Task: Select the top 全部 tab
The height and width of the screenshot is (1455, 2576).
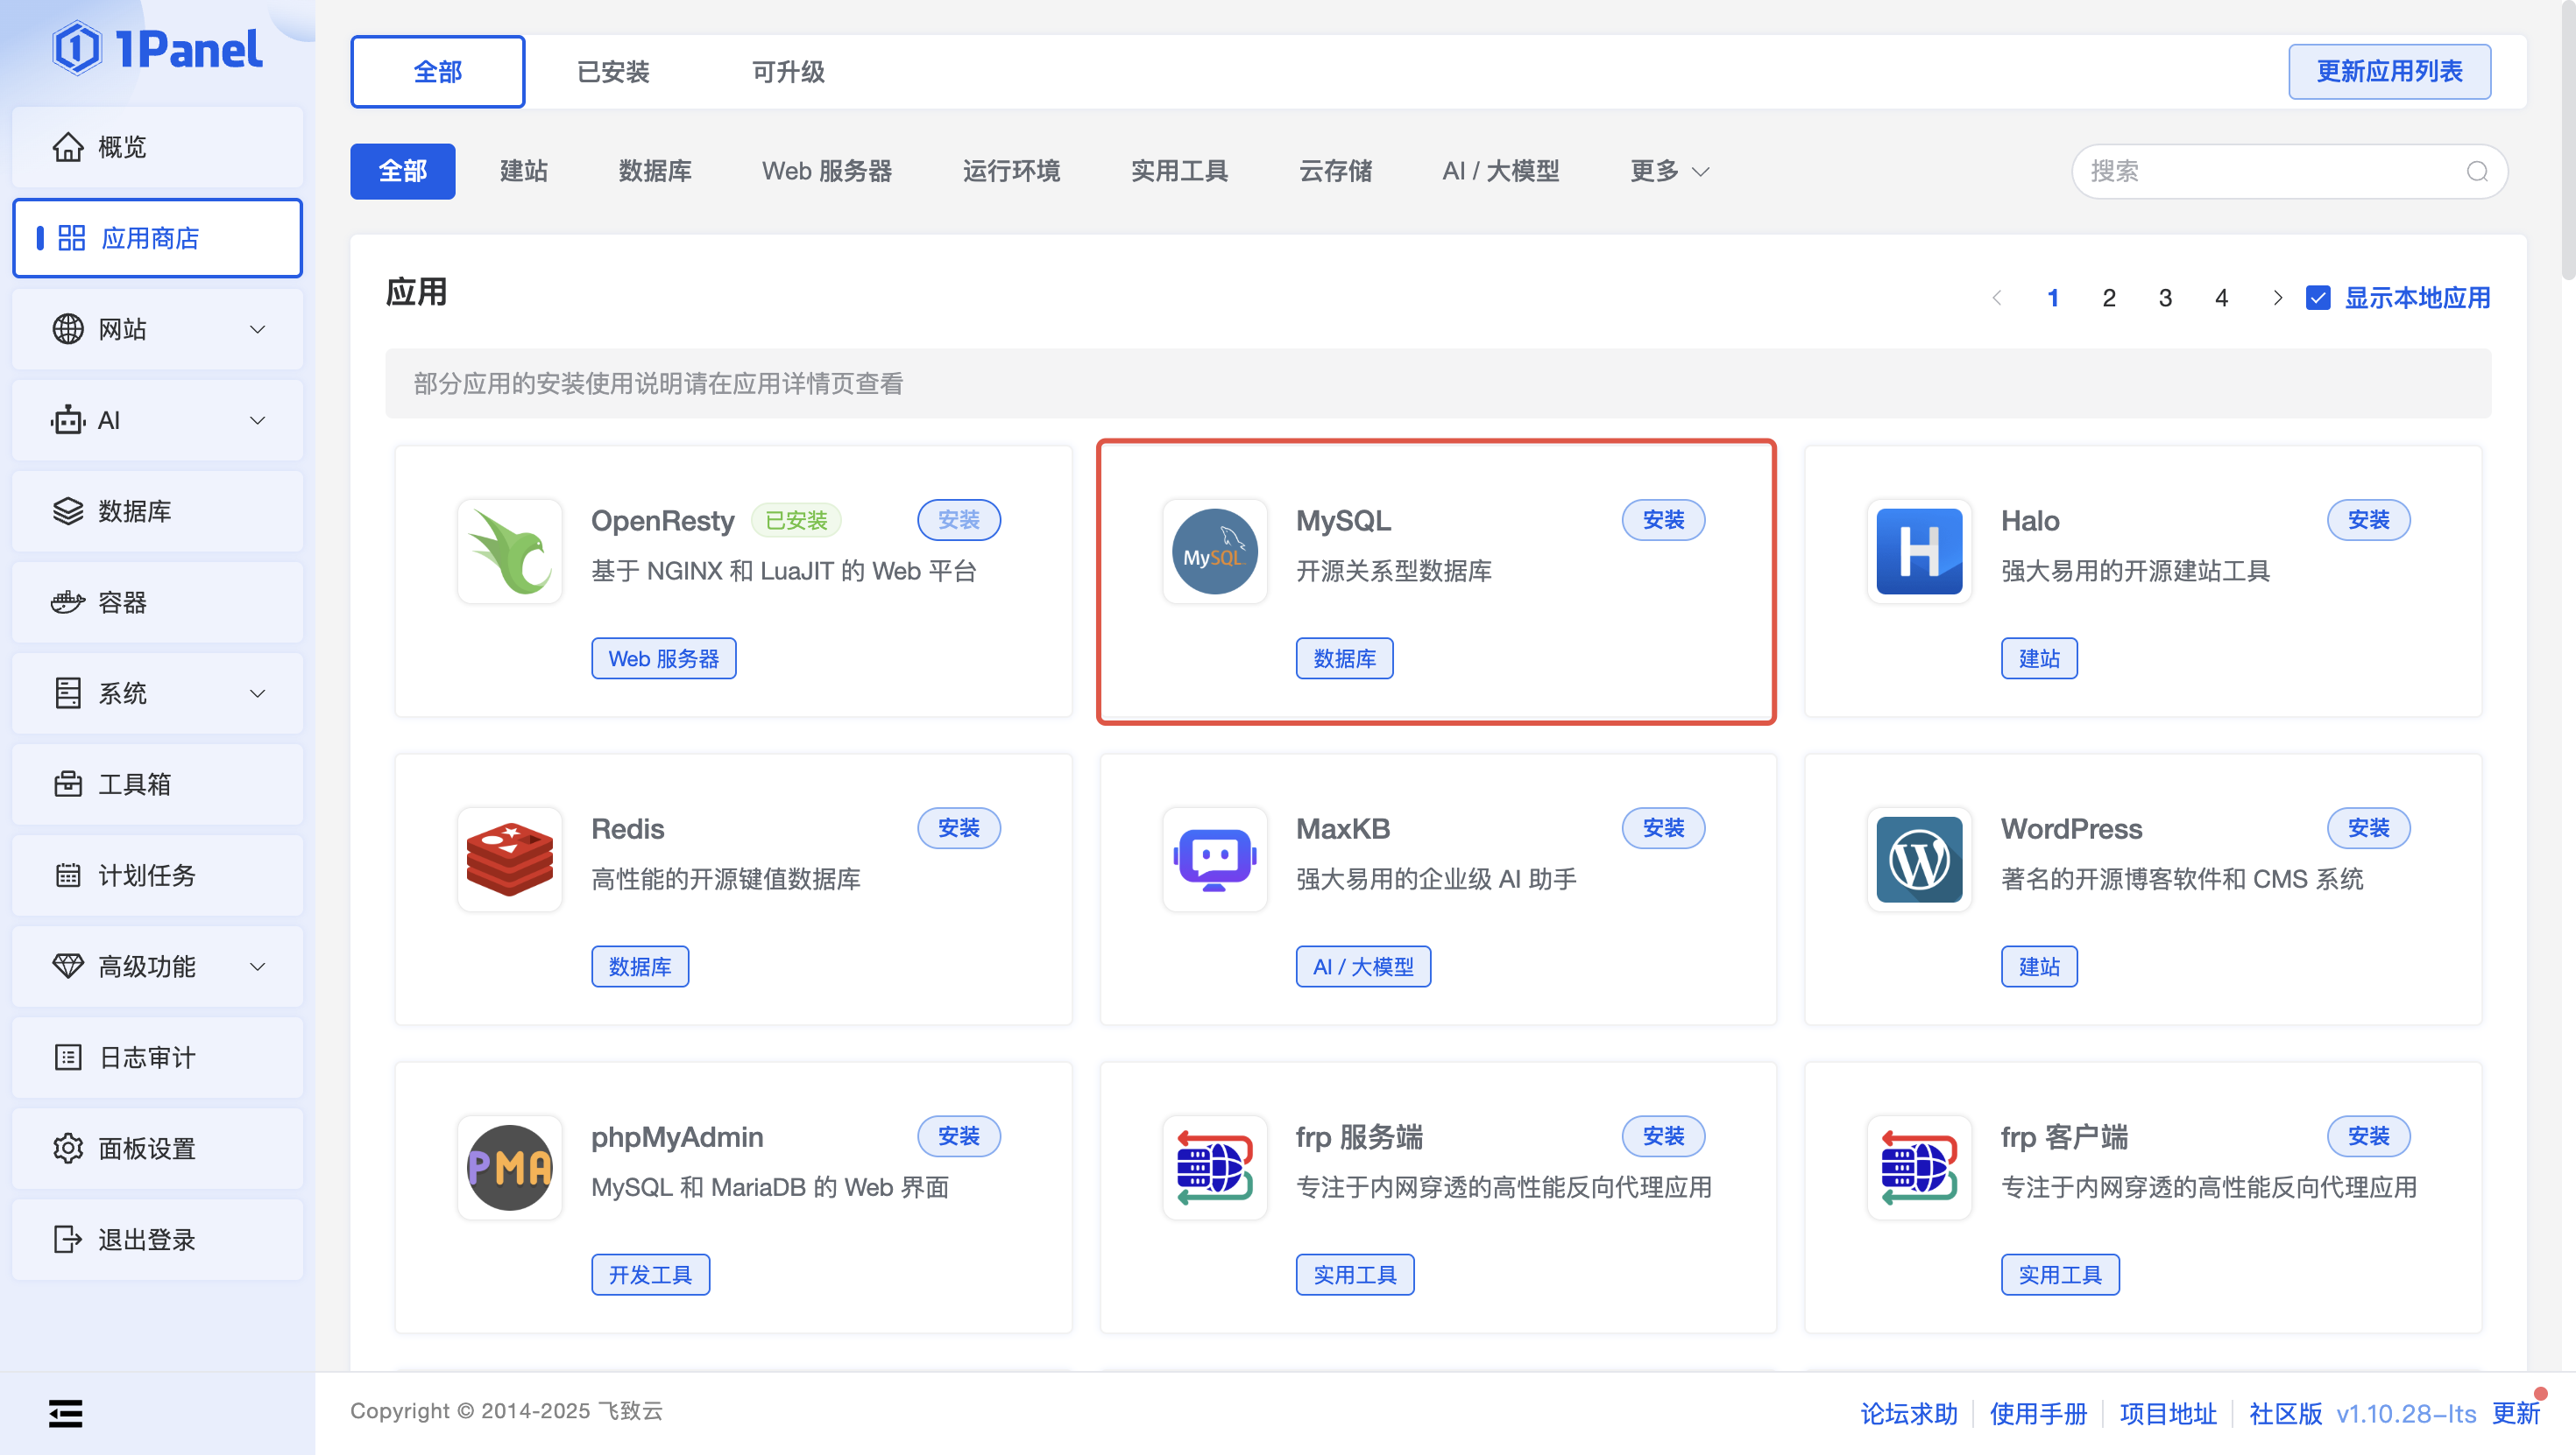Action: 437,72
